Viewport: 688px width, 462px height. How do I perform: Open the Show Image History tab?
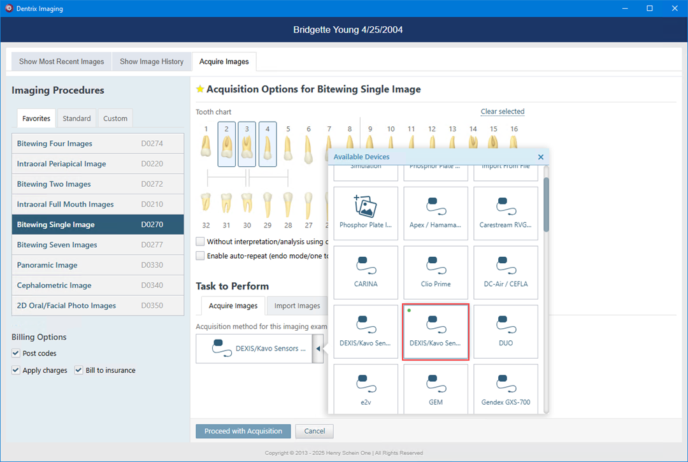[x=151, y=61]
